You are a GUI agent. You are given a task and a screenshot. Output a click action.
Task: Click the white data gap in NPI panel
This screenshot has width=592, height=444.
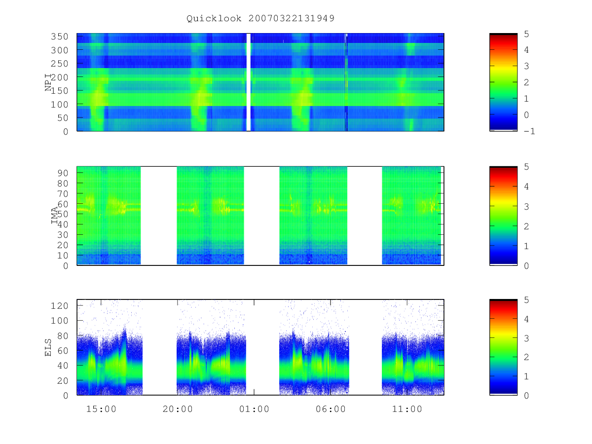(249, 82)
